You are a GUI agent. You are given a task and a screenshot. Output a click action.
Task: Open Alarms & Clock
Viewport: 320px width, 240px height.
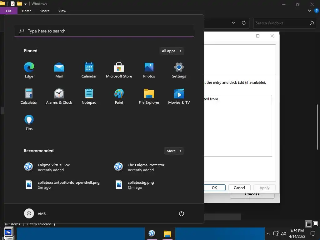click(59, 97)
